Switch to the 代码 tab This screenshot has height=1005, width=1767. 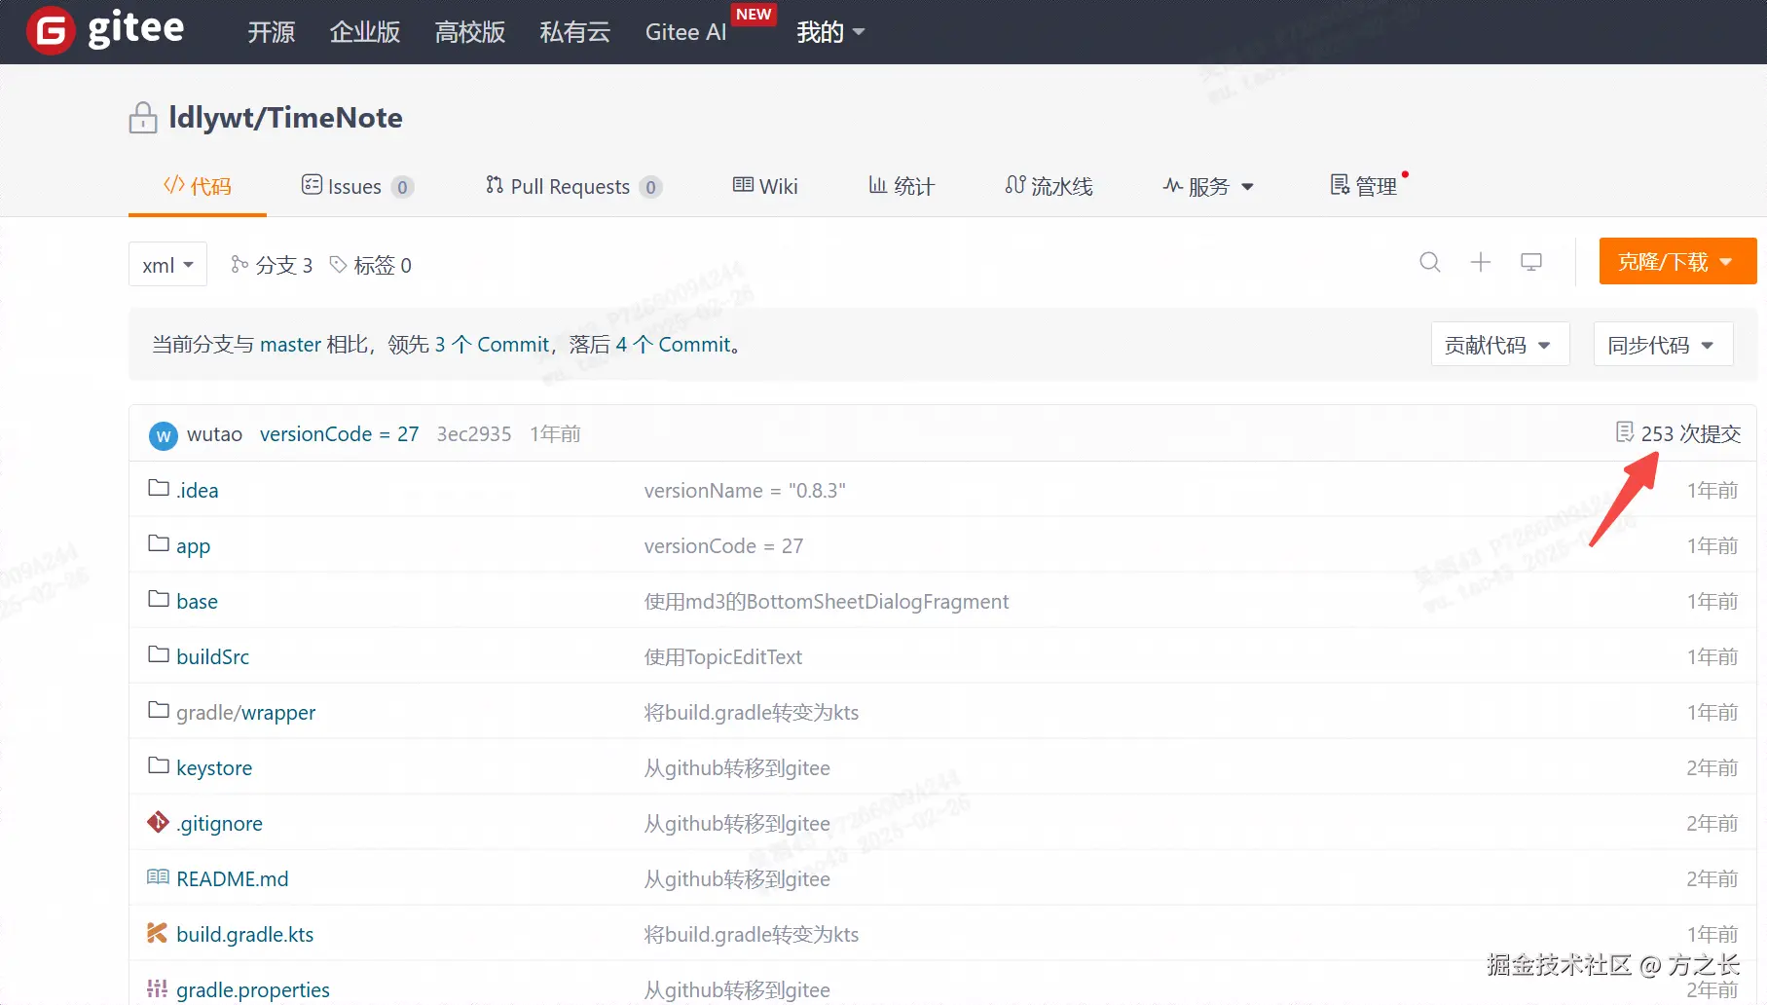point(198,186)
